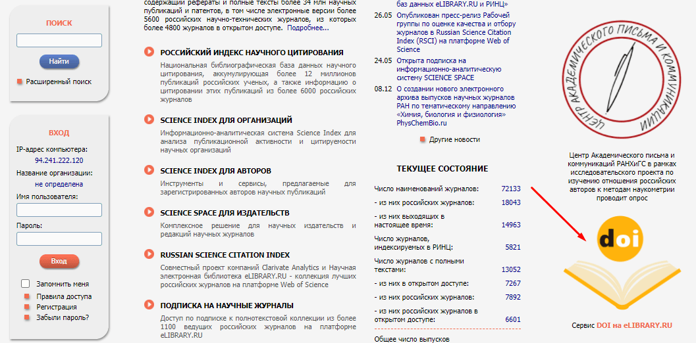Click the full-text journals count 13052
Viewport: 696px width, 343px height.
(x=511, y=269)
